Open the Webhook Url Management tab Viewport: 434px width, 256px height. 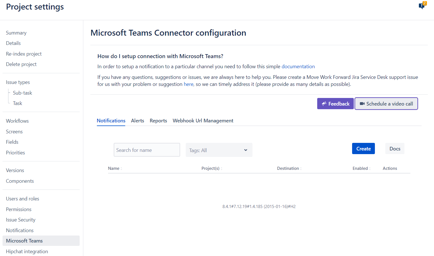pyautogui.click(x=203, y=120)
